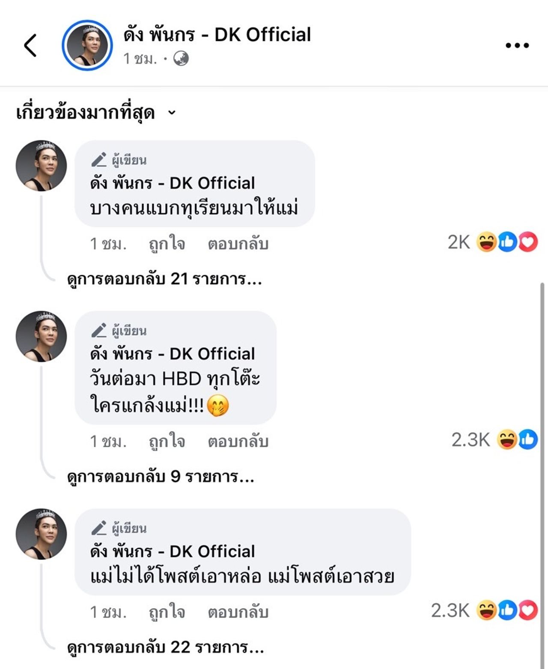Reply to the third comment via ตอบกลับ

(238, 612)
